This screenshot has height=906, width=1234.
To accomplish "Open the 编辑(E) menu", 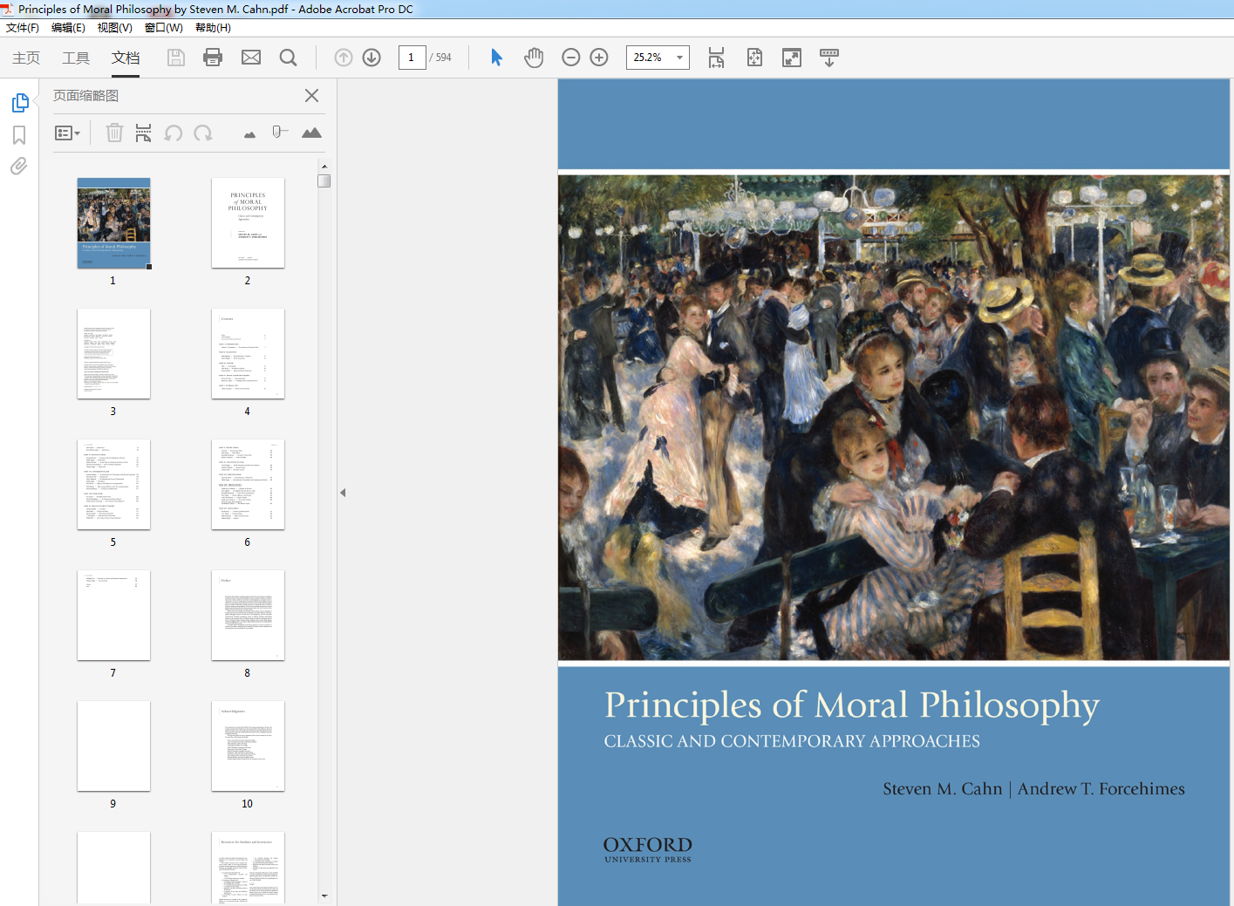I will (68, 28).
